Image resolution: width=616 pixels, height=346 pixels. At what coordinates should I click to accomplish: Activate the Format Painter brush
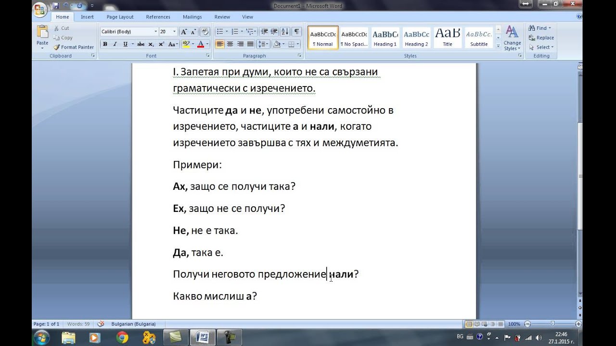click(x=74, y=47)
